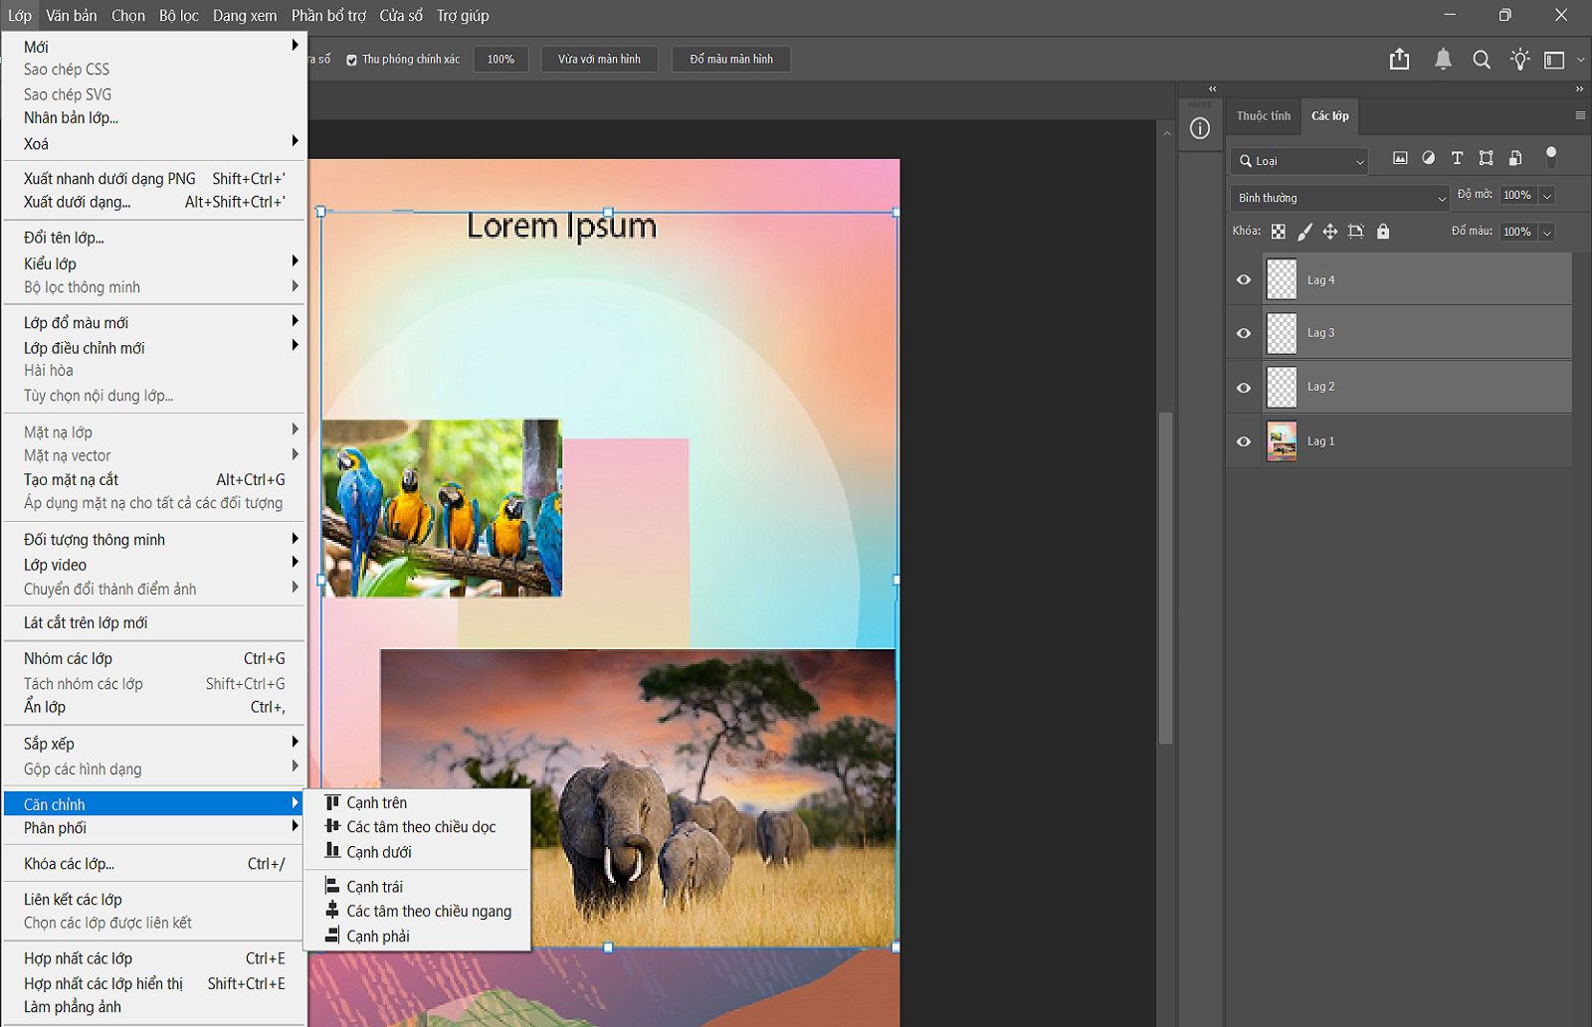Select the text layer filter icon
This screenshot has height=1027, width=1592.
(x=1457, y=158)
